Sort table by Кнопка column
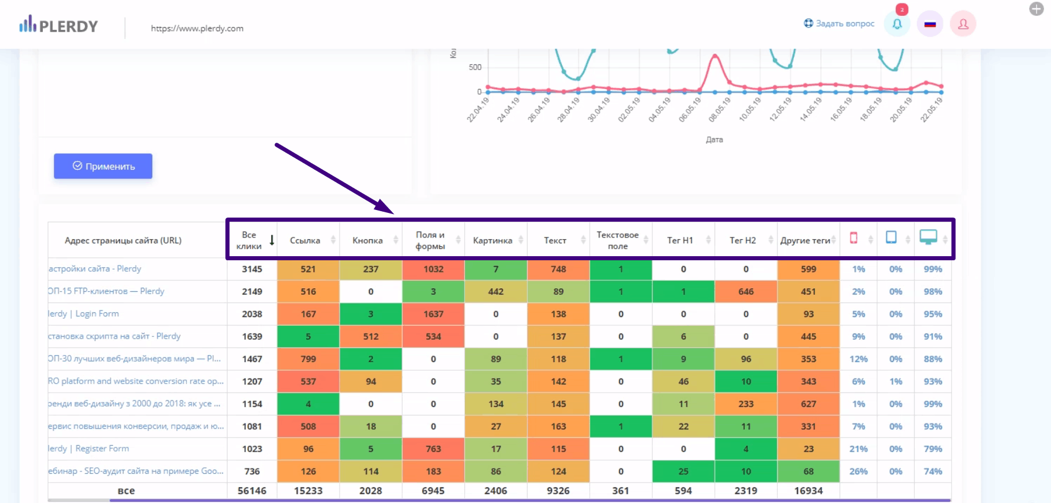Screen dimensions: 1051x503 point(371,240)
